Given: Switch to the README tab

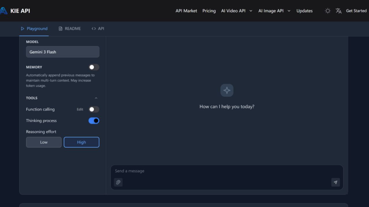Looking at the screenshot, I should (x=70, y=29).
